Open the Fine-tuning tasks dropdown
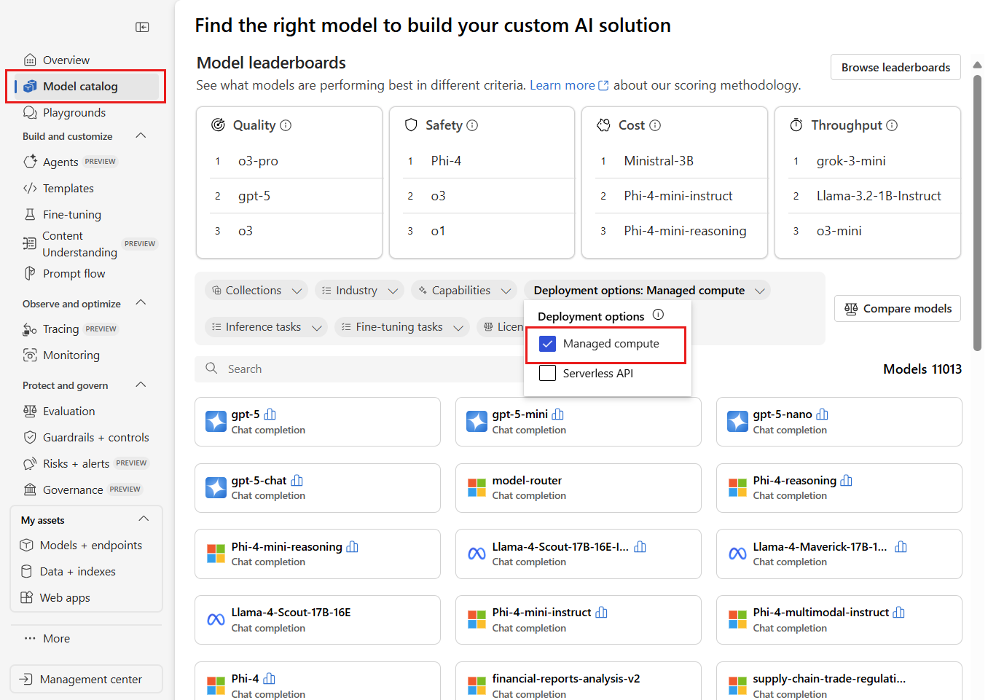Image resolution: width=988 pixels, height=700 pixels. (402, 327)
